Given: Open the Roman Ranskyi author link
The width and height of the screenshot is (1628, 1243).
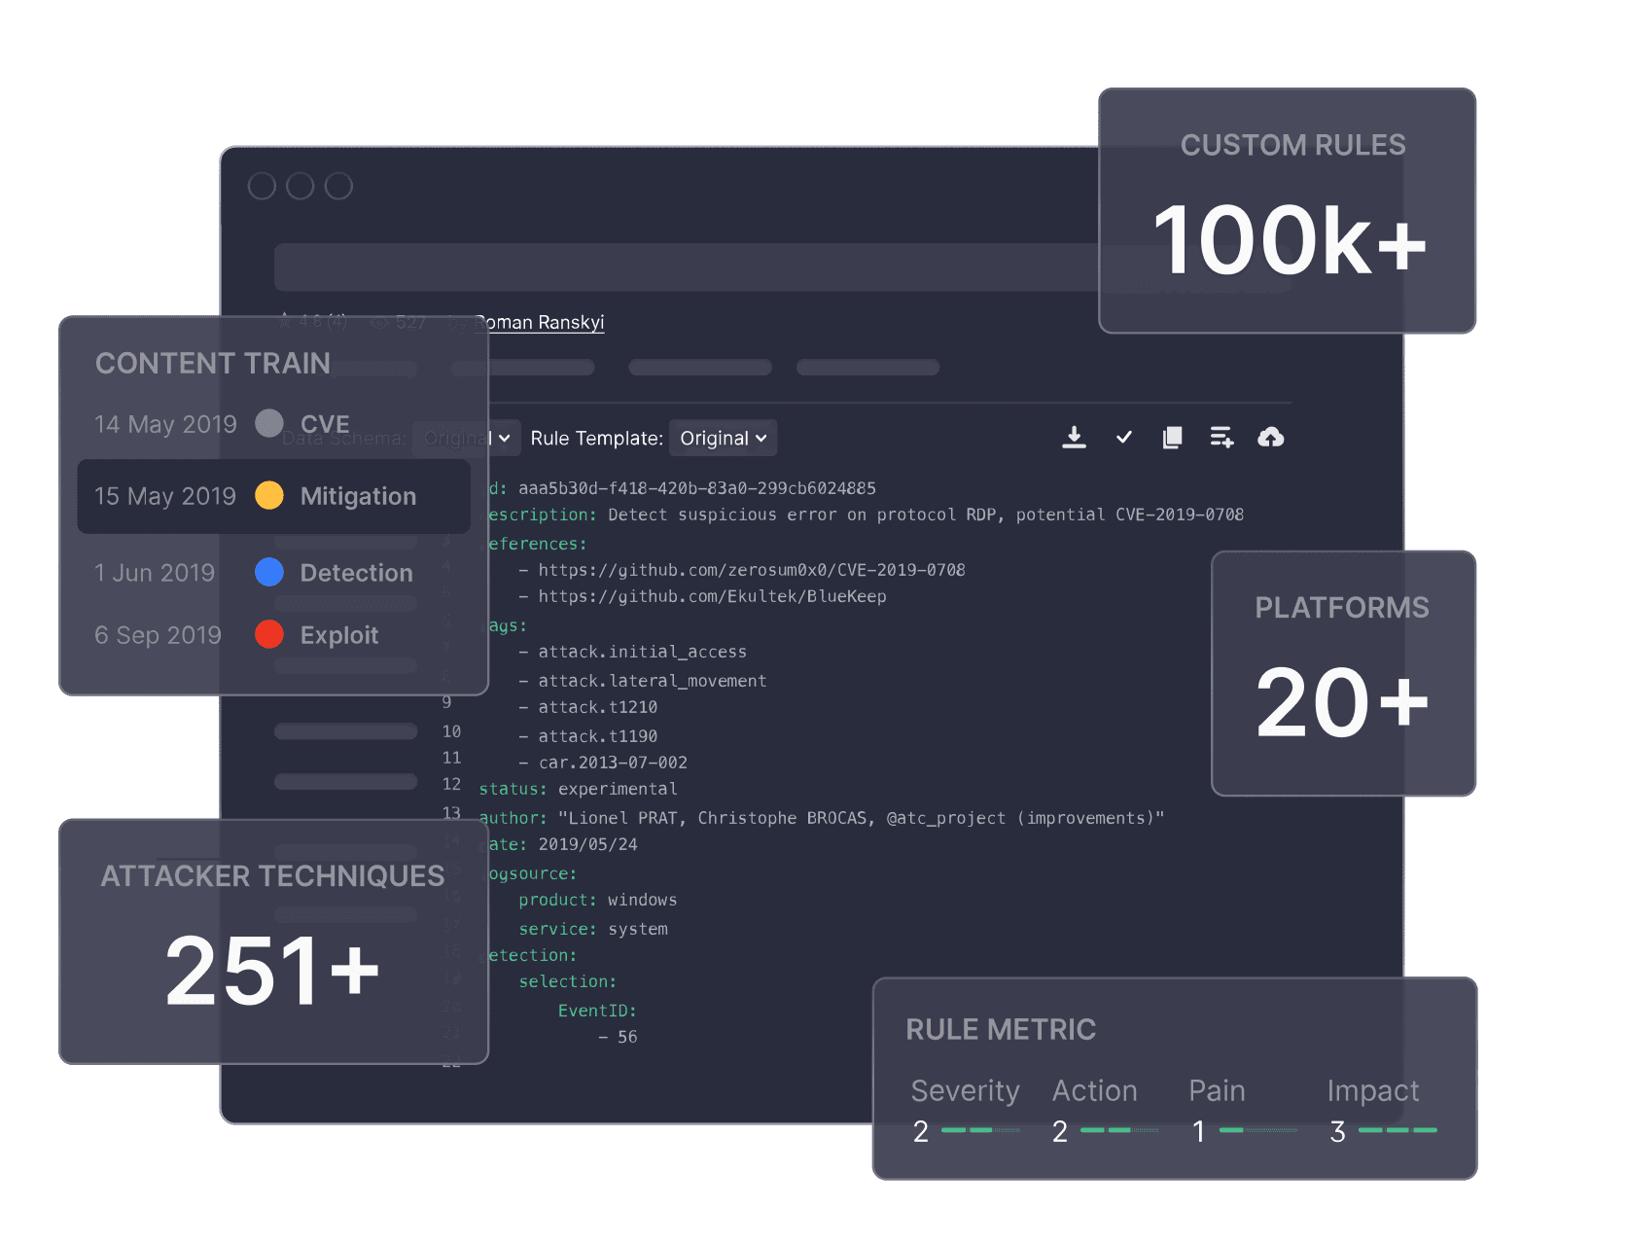Looking at the screenshot, I should [x=543, y=322].
